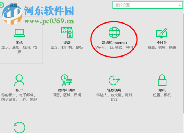Click the 隐私 label
The image size is (184, 133).
(162, 90)
